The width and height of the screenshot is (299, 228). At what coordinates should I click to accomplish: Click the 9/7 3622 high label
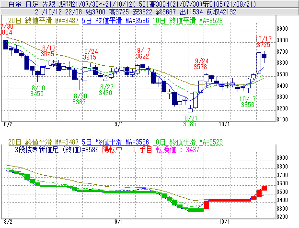(143, 53)
